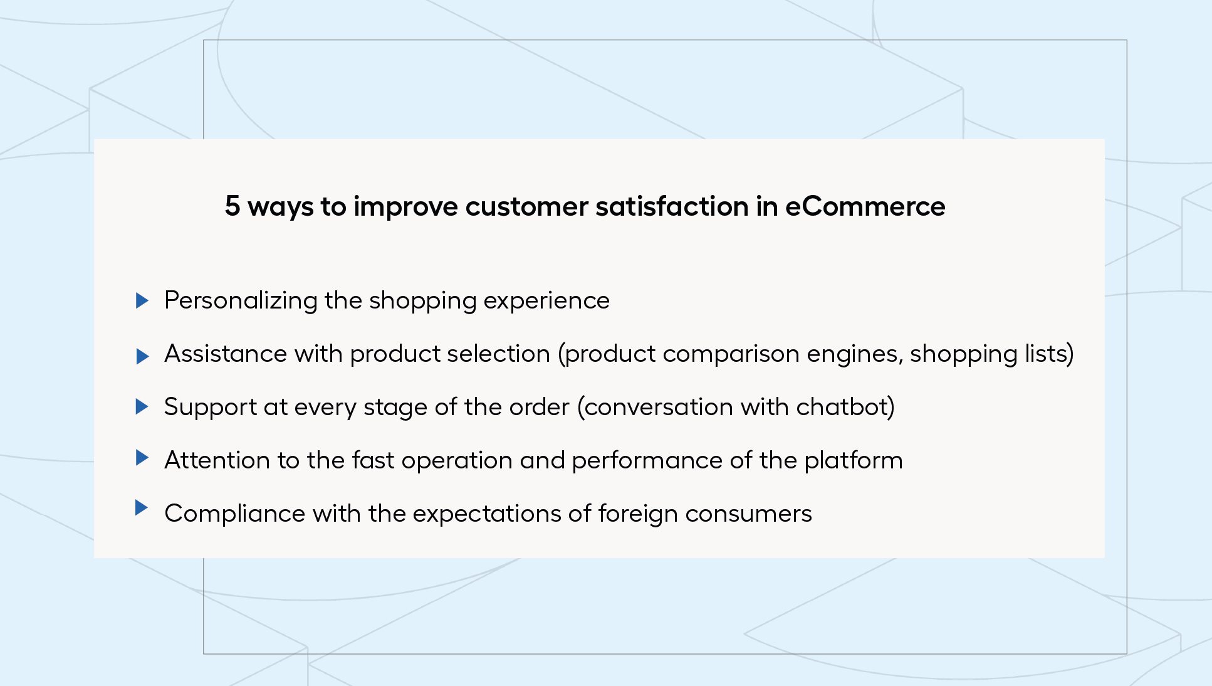Select the "Attention to the fast operation" line

(x=533, y=461)
